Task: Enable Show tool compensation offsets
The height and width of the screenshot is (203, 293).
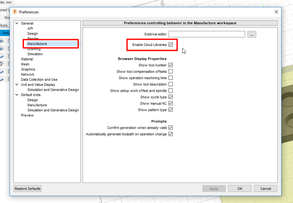Action: coord(170,72)
